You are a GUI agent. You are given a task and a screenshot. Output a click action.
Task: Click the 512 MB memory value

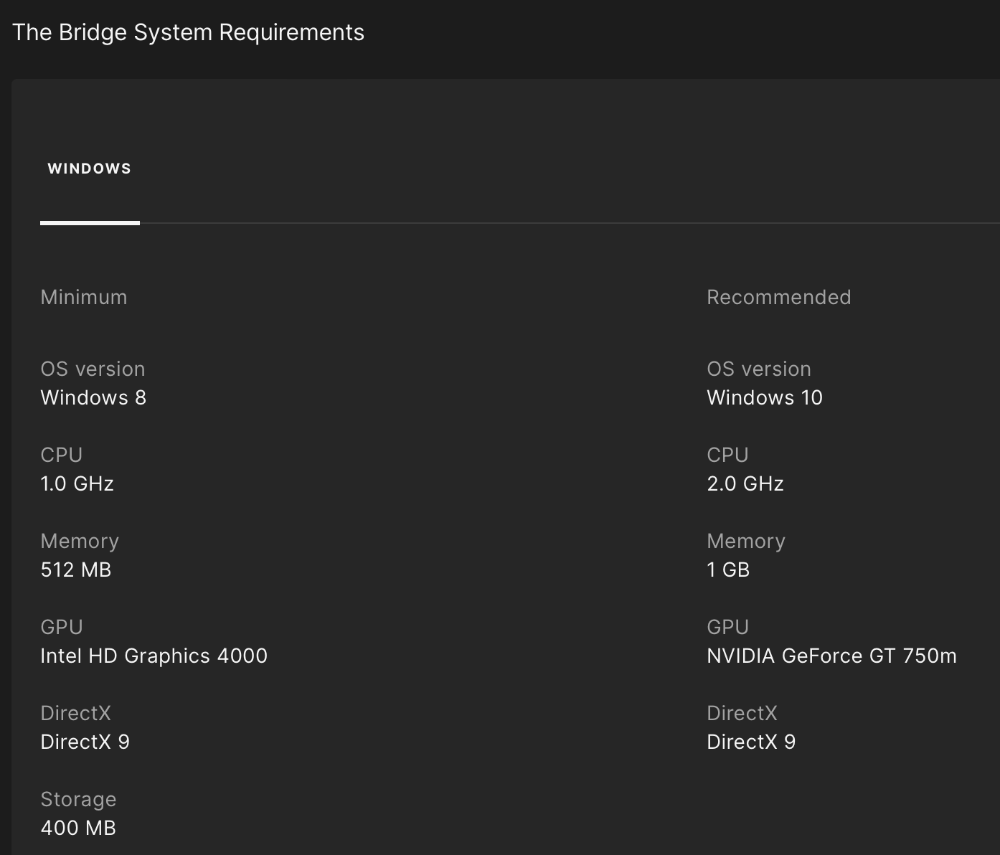pyautogui.click(x=76, y=570)
